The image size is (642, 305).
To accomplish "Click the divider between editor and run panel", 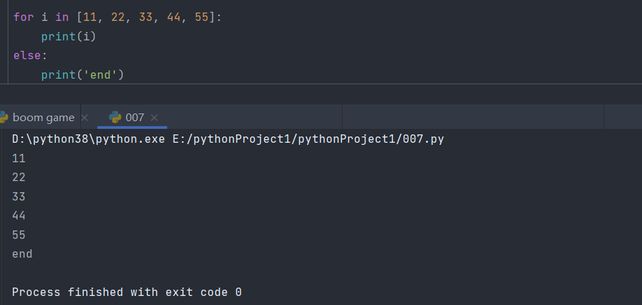I will pos(321,85).
